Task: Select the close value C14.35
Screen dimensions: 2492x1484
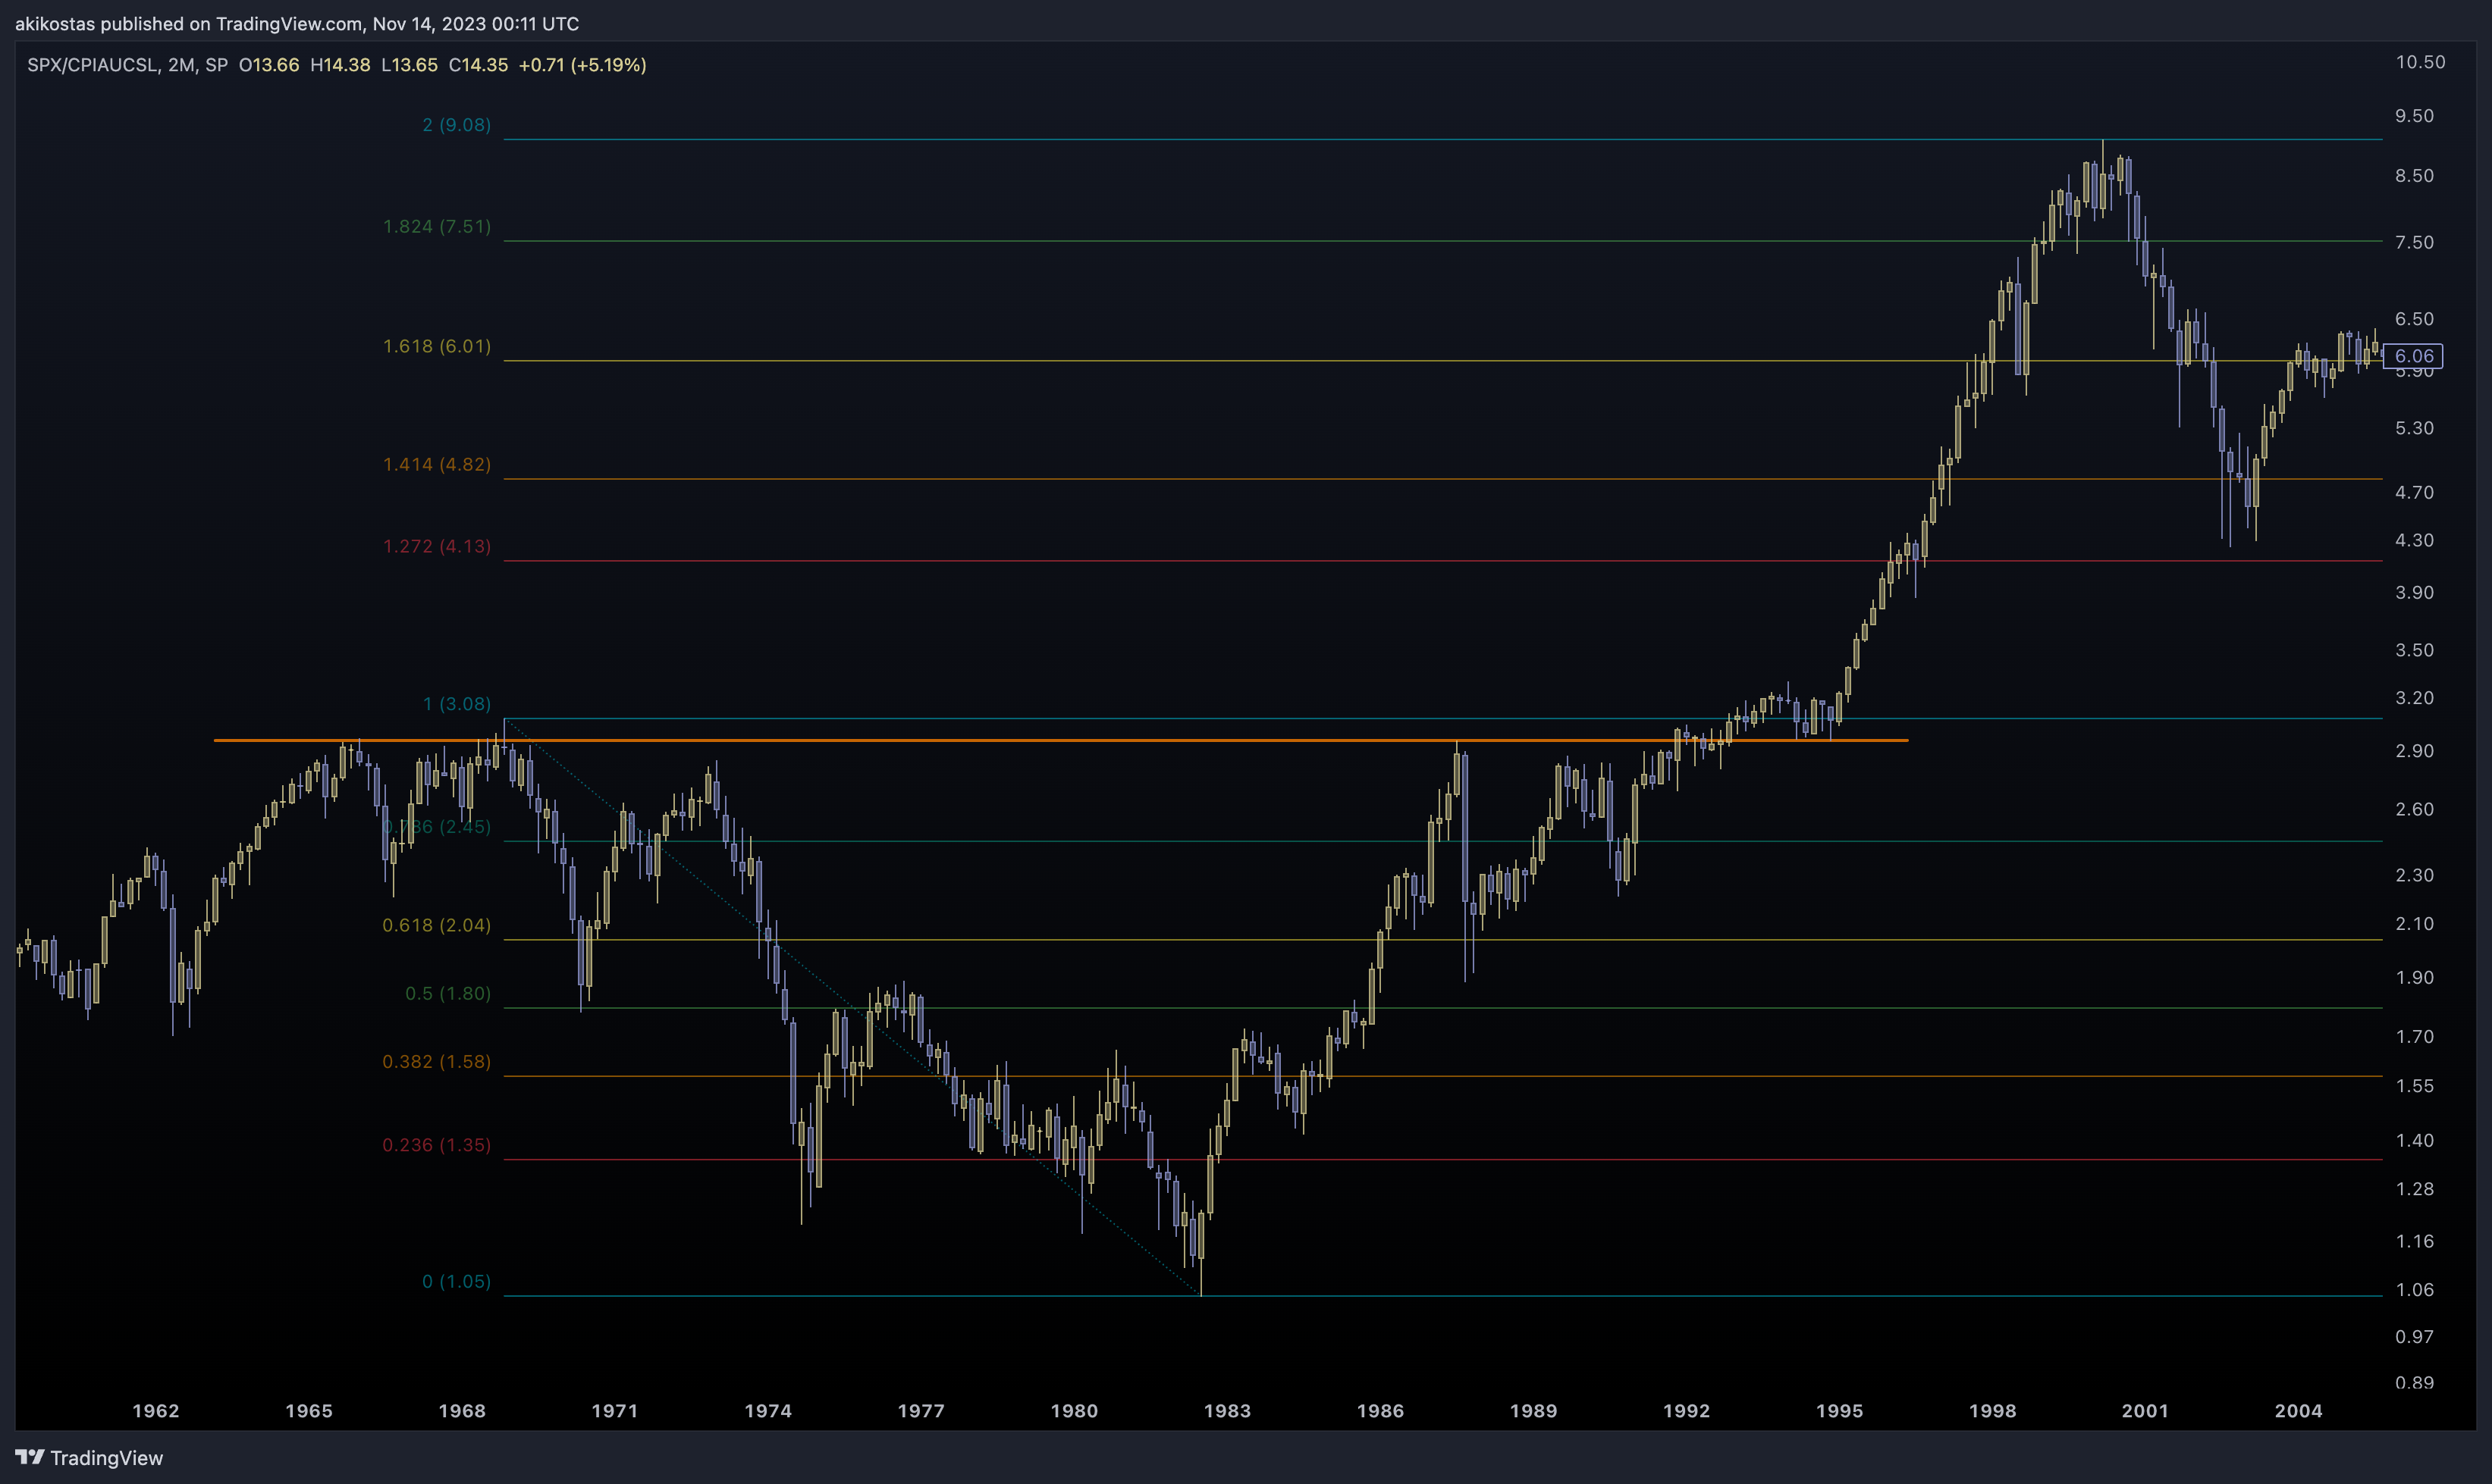Action: (x=479, y=65)
